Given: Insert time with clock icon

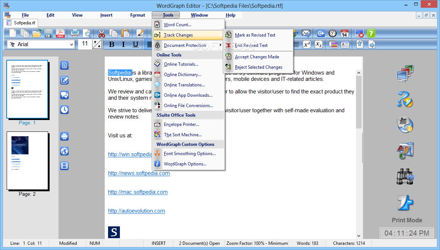Looking at the screenshot, I should [333, 34].
